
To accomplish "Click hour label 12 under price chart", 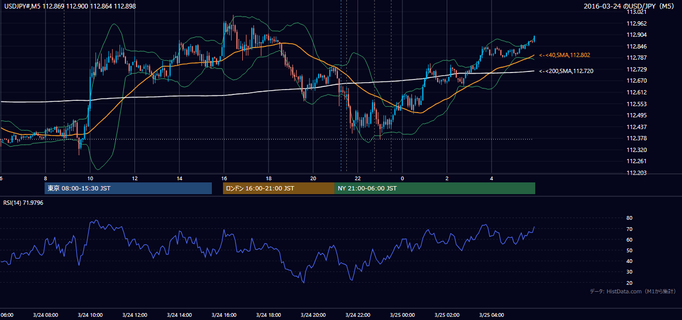I will (x=135, y=178).
